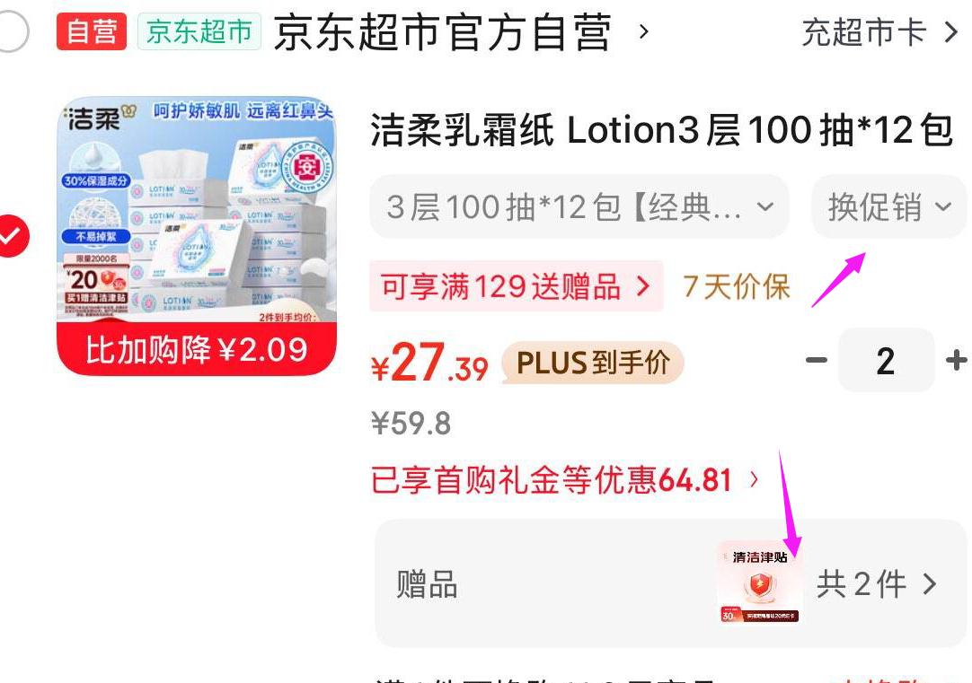Open 充超市卡 link

(x=863, y=32)
